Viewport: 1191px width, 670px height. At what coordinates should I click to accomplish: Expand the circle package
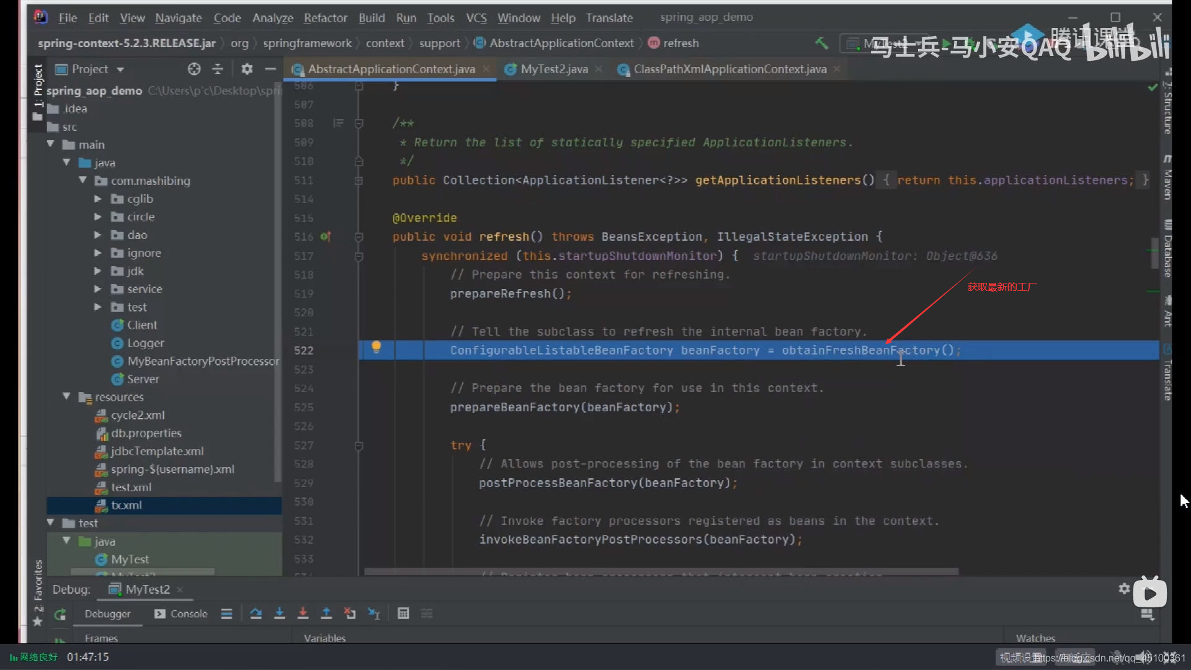[97, 217]
